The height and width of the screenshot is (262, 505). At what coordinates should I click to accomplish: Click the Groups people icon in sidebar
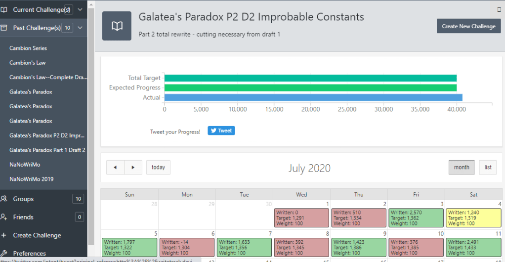[4, 199]
